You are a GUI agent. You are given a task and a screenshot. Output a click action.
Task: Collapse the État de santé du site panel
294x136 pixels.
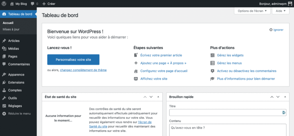158,97
